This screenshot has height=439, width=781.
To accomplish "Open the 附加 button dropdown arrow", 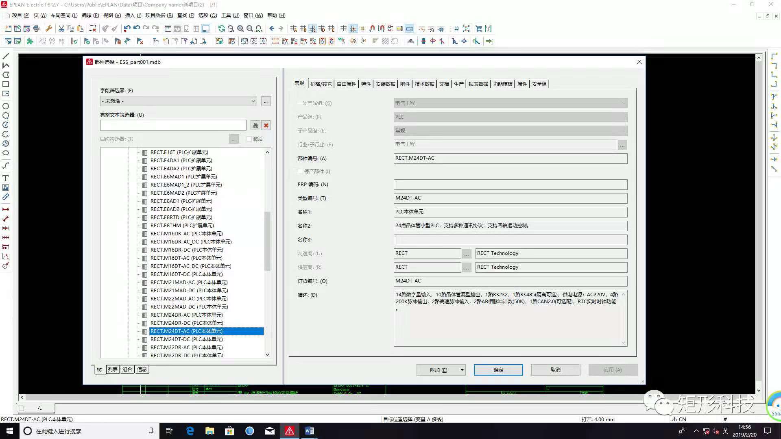I will point(462,370).
